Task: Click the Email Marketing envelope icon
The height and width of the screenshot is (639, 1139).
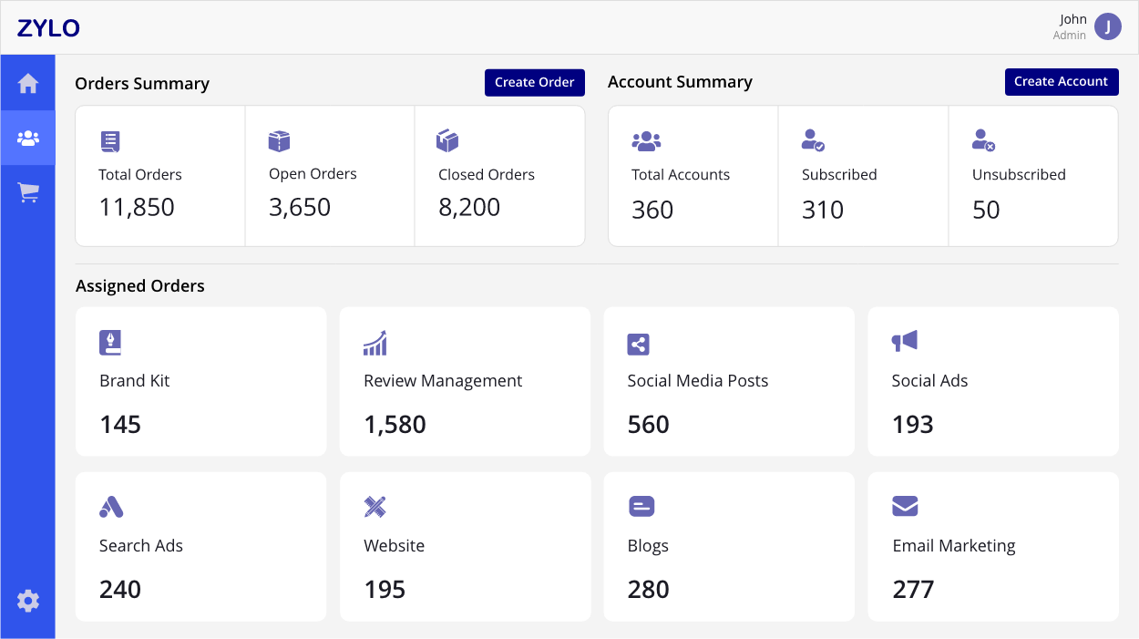Action: pyautogui.click(x=905, y=507)
